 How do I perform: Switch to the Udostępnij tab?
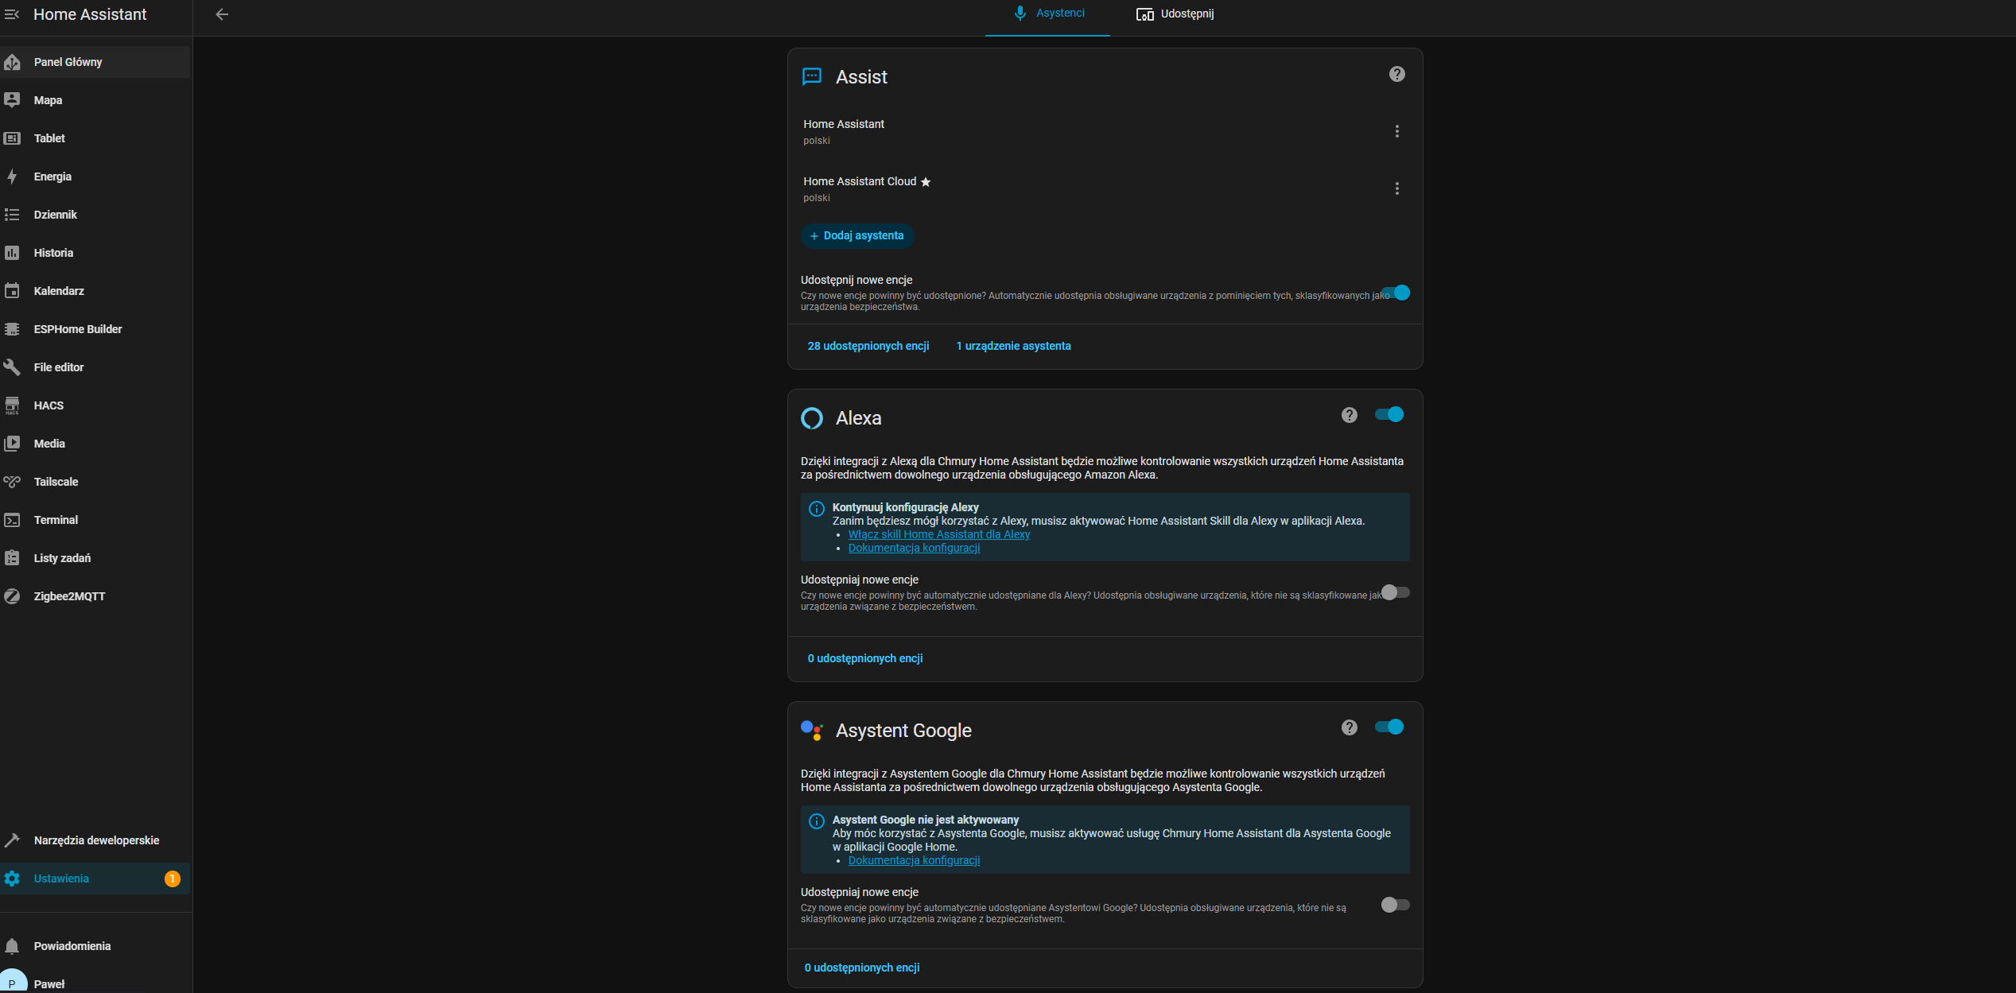coord(1175,14)
